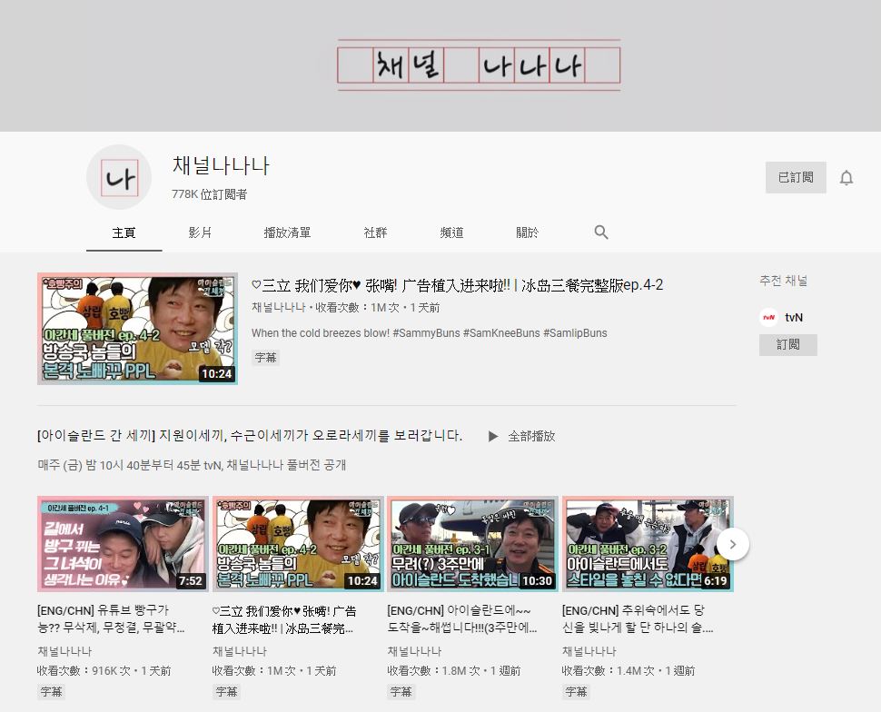Open the ep. 3-1 thumbnail with 10:30 duration

click(x=472, y=543)
